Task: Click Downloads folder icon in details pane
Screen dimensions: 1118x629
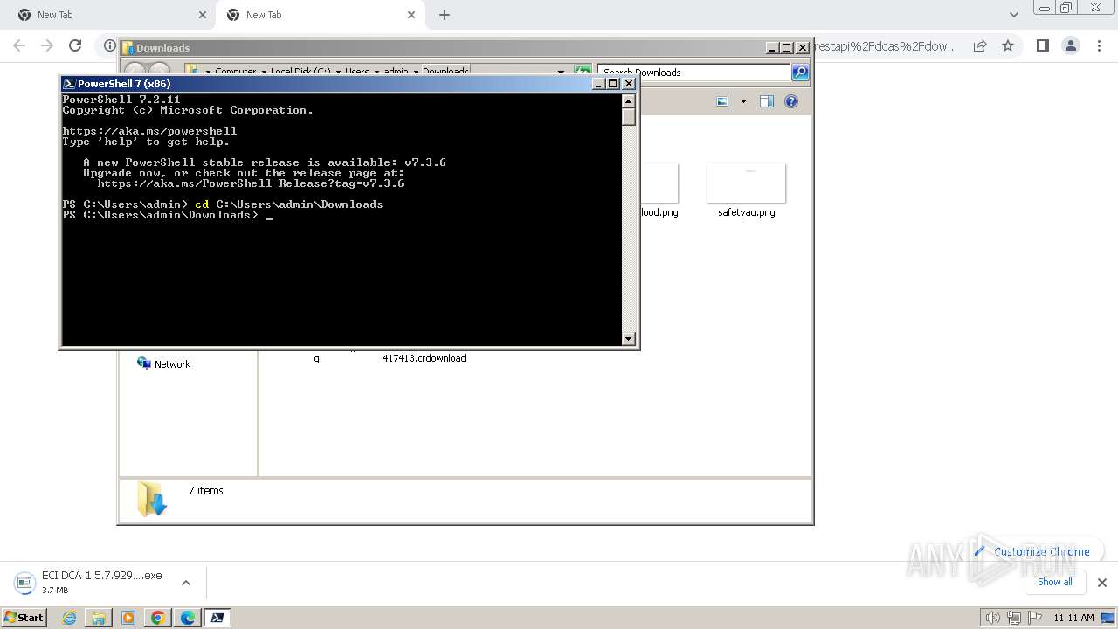Action: [152, 499]
